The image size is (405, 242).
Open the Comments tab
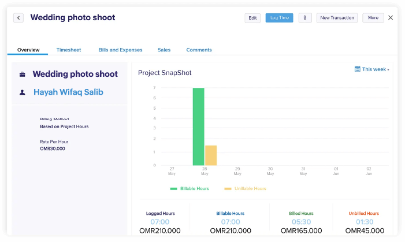pyautogui.click(x=199, y=50)
